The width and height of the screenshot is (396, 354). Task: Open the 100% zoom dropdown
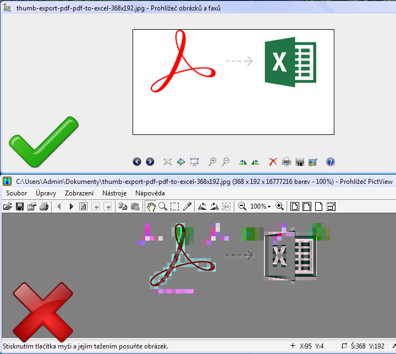point(260,206)
